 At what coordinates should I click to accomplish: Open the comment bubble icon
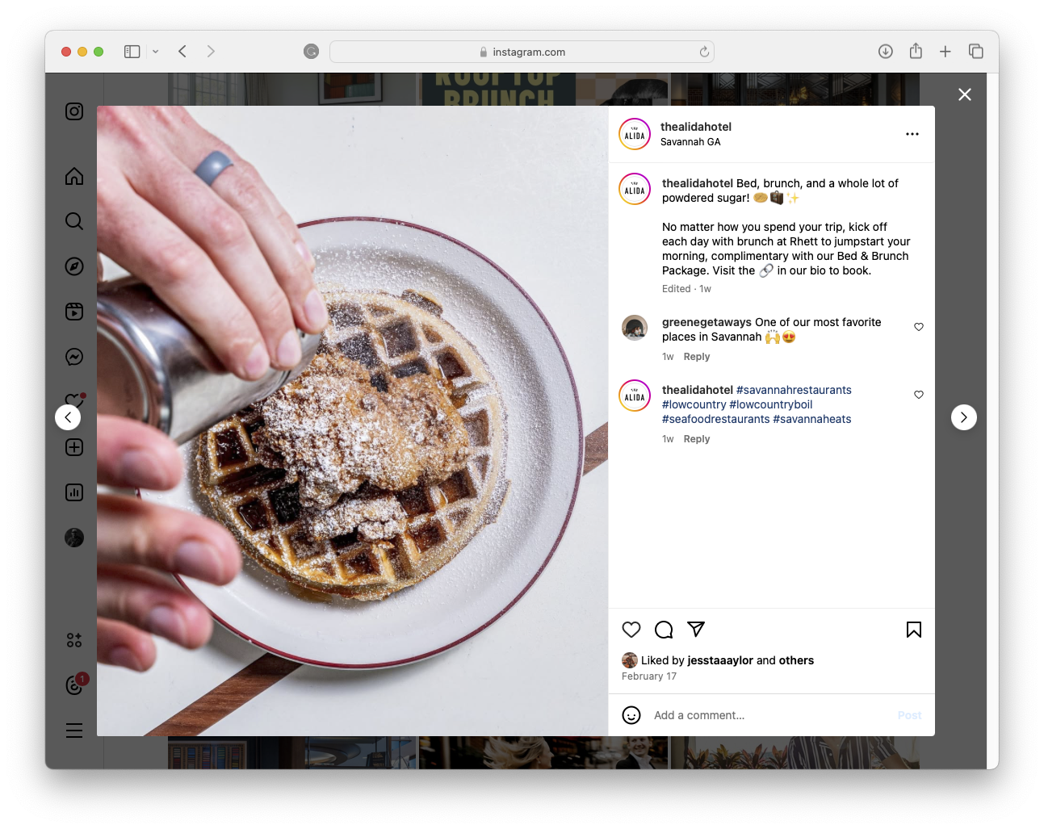(x=664, y=630)
